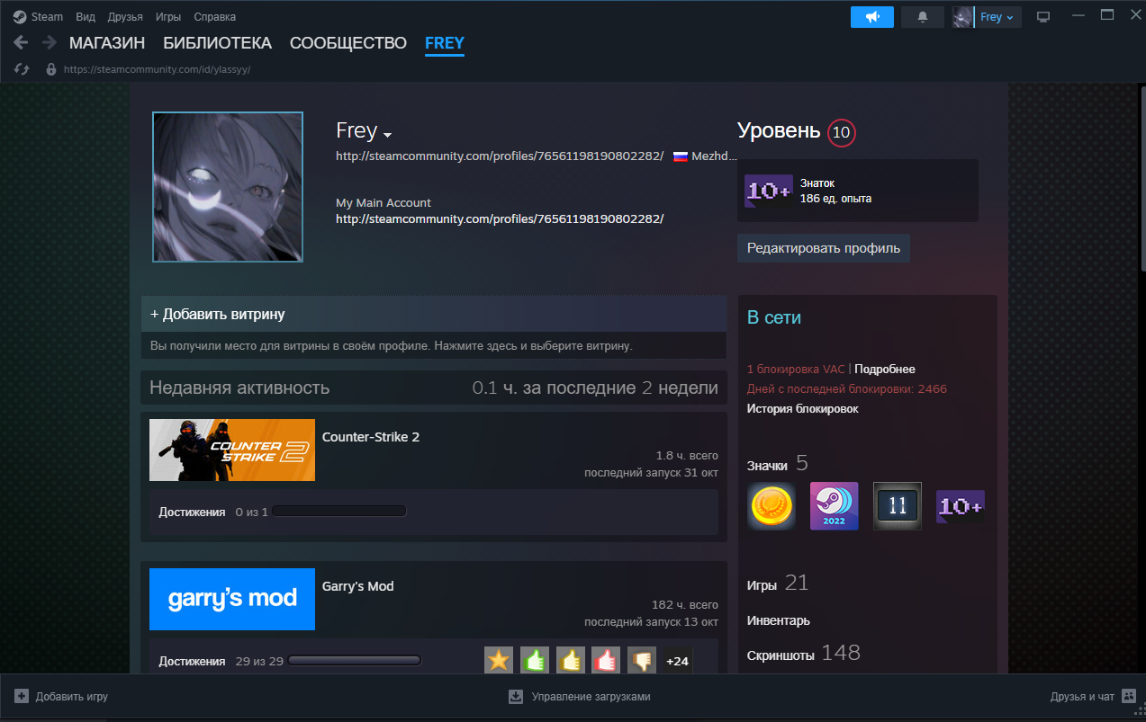Open the gold coin badge
This screenshot has width=1146, height=722.
772,506
